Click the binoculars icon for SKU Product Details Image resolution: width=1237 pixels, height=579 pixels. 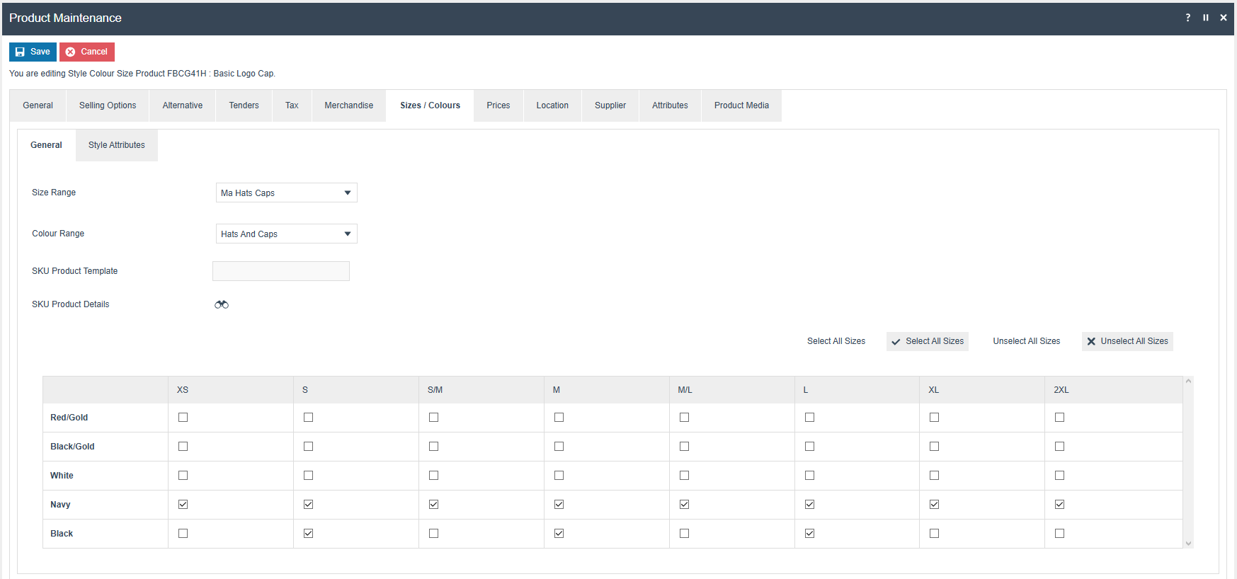(x=222, y=304)
